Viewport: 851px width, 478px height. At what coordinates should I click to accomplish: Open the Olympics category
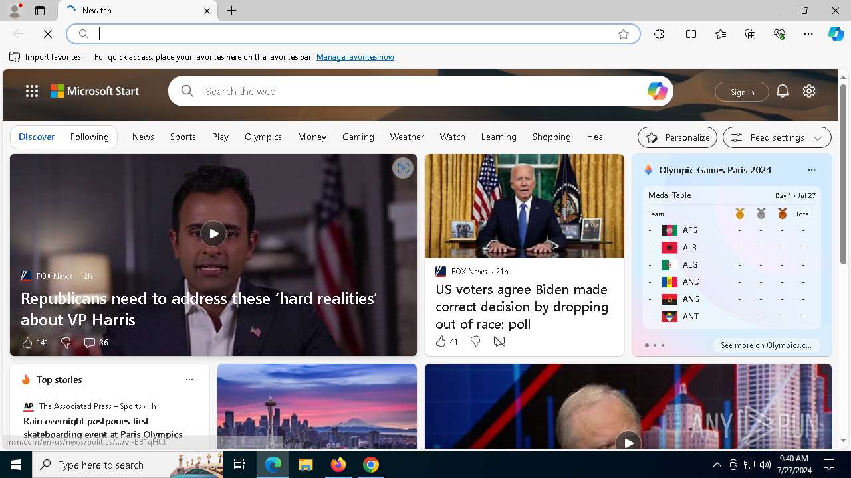263,137
